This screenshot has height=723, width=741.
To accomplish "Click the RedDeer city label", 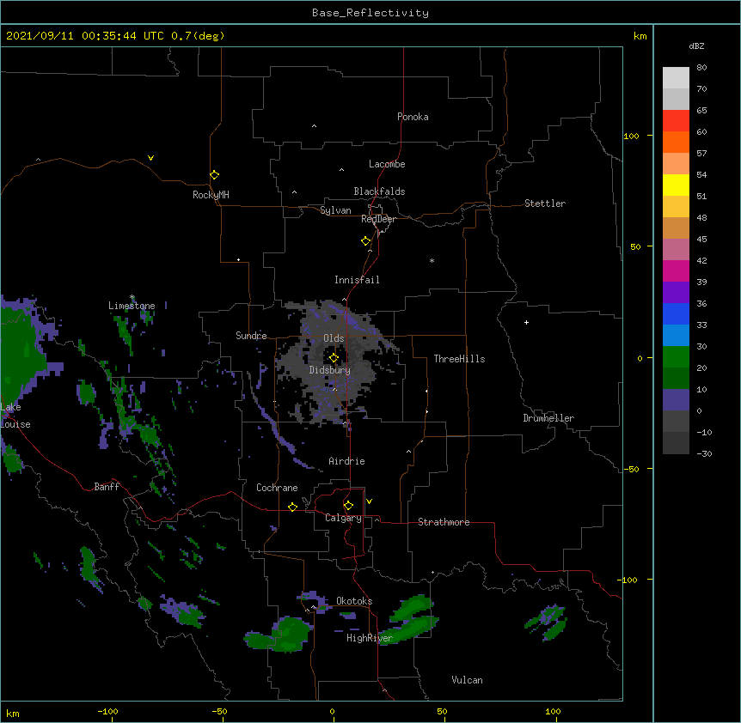I will click(378, 219).
